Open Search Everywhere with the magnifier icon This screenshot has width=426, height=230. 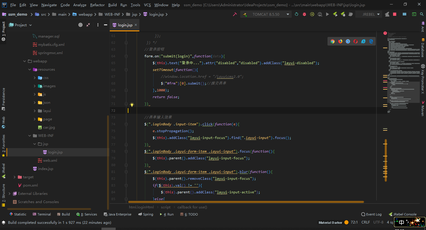point(422,14)
